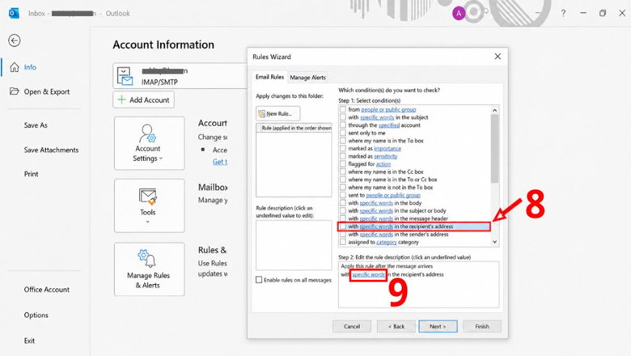Open the Info page via home icon
Viewport: 631px width, 356px height.
click(x=15, y=67)
